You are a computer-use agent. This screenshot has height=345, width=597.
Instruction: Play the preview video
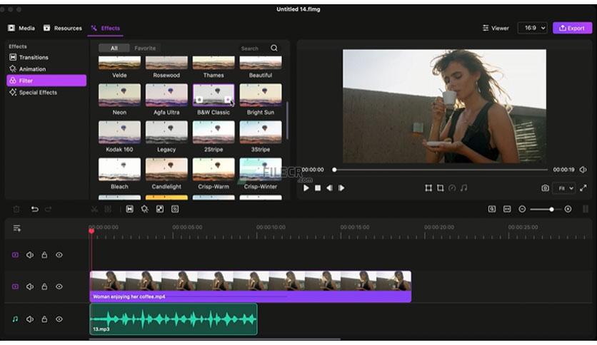pos(306,188)
